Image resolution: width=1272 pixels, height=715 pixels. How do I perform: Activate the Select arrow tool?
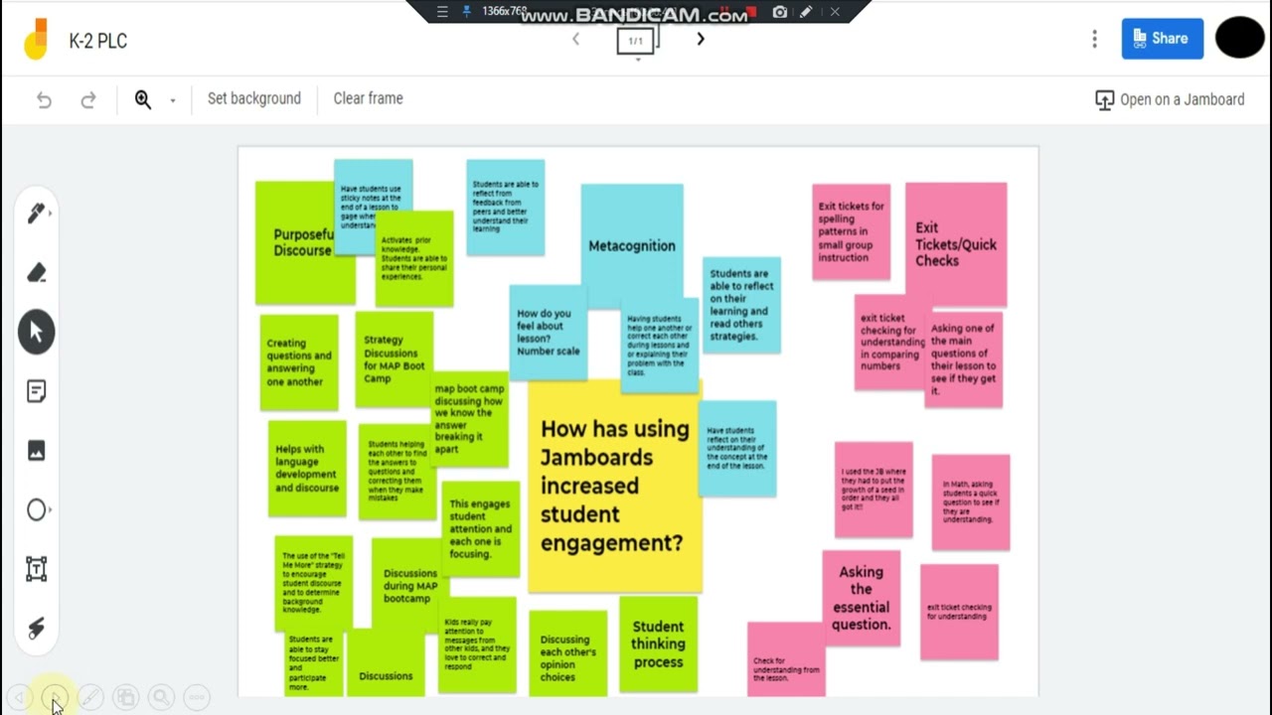(x=37, y=332)
